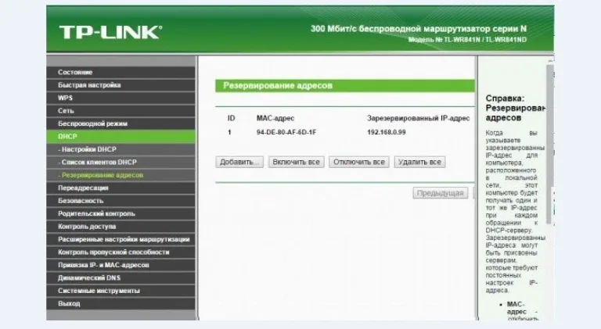
Task: Open Быстрая настройка in sidebar
Action: [121, 85]
